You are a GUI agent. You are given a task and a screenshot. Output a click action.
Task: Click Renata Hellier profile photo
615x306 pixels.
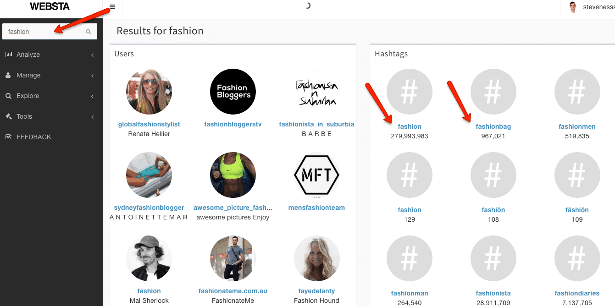click(149, 92)
